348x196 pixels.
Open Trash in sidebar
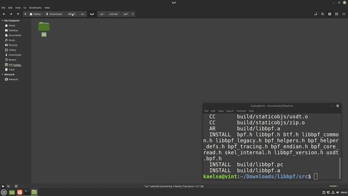point(11,70)
